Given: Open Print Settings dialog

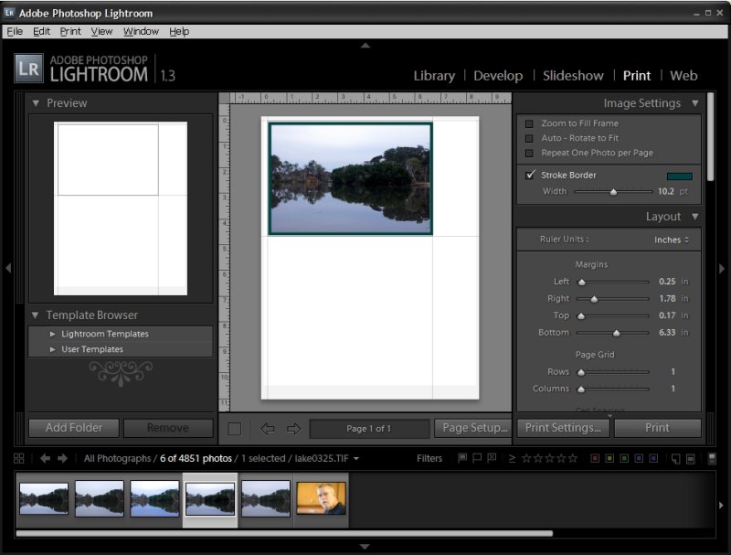Looking at the screenshot, I should [563, 428].
